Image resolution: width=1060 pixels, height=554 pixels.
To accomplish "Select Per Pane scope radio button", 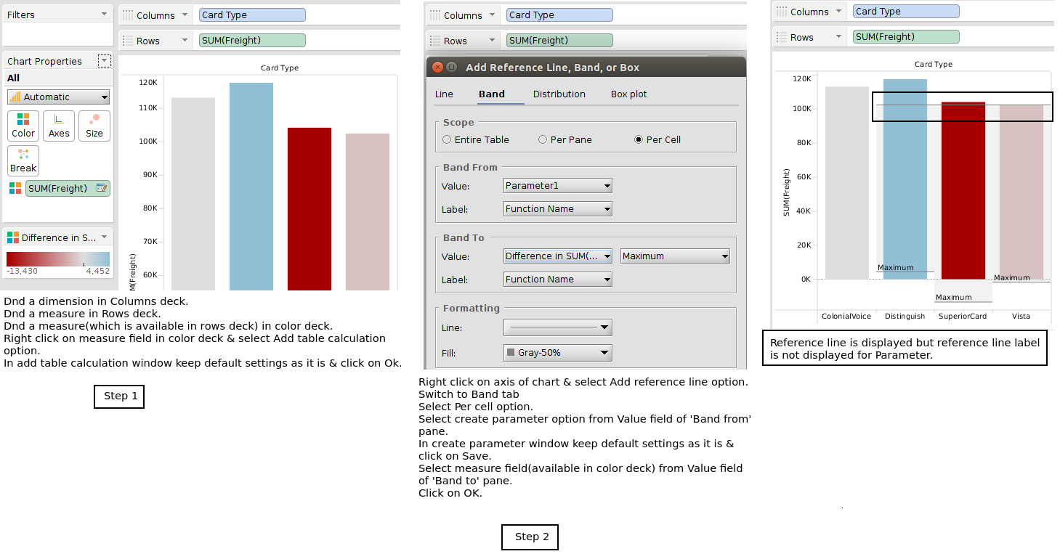I will pos(543,139).
